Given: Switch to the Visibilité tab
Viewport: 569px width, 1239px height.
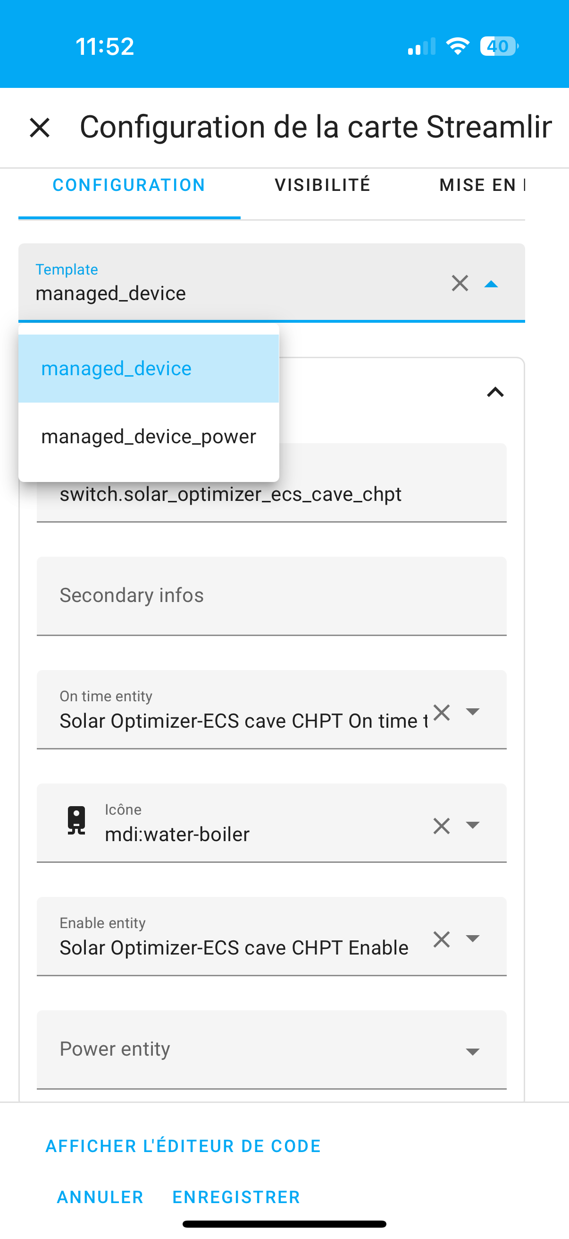Looking at the screenshot, I should pos(322,185).
